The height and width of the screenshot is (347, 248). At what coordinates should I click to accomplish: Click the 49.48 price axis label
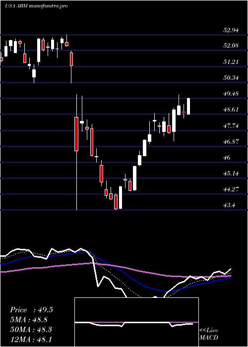tap(231, 94)
